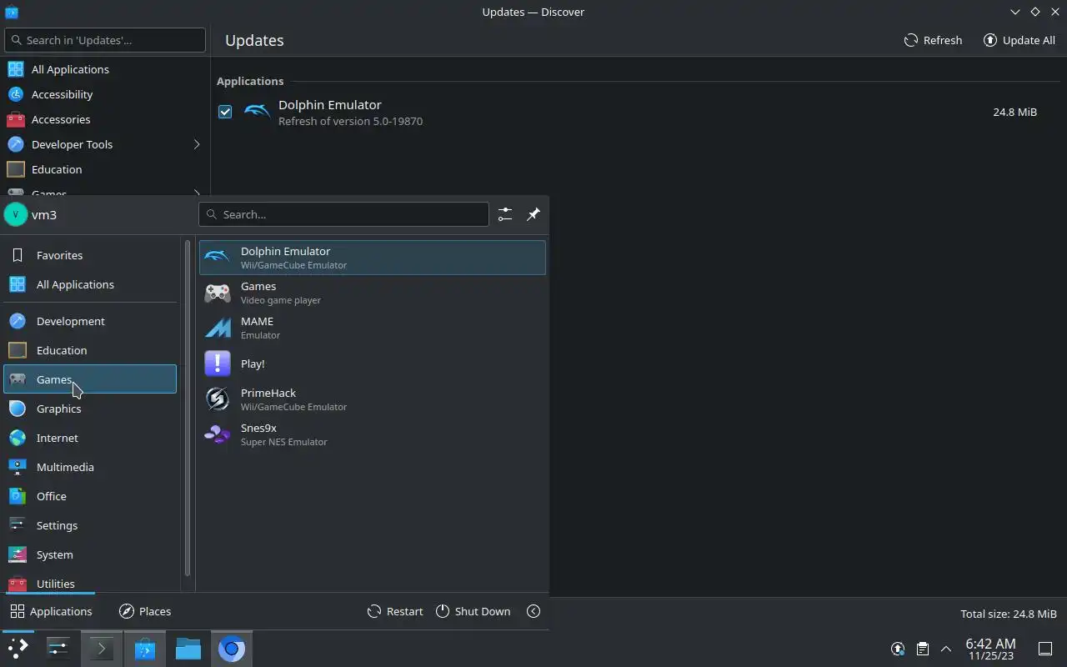The height and width of the screenshot is (667, 1067).
Task: Switch to the Places tab in launcher
Action: 145,611
